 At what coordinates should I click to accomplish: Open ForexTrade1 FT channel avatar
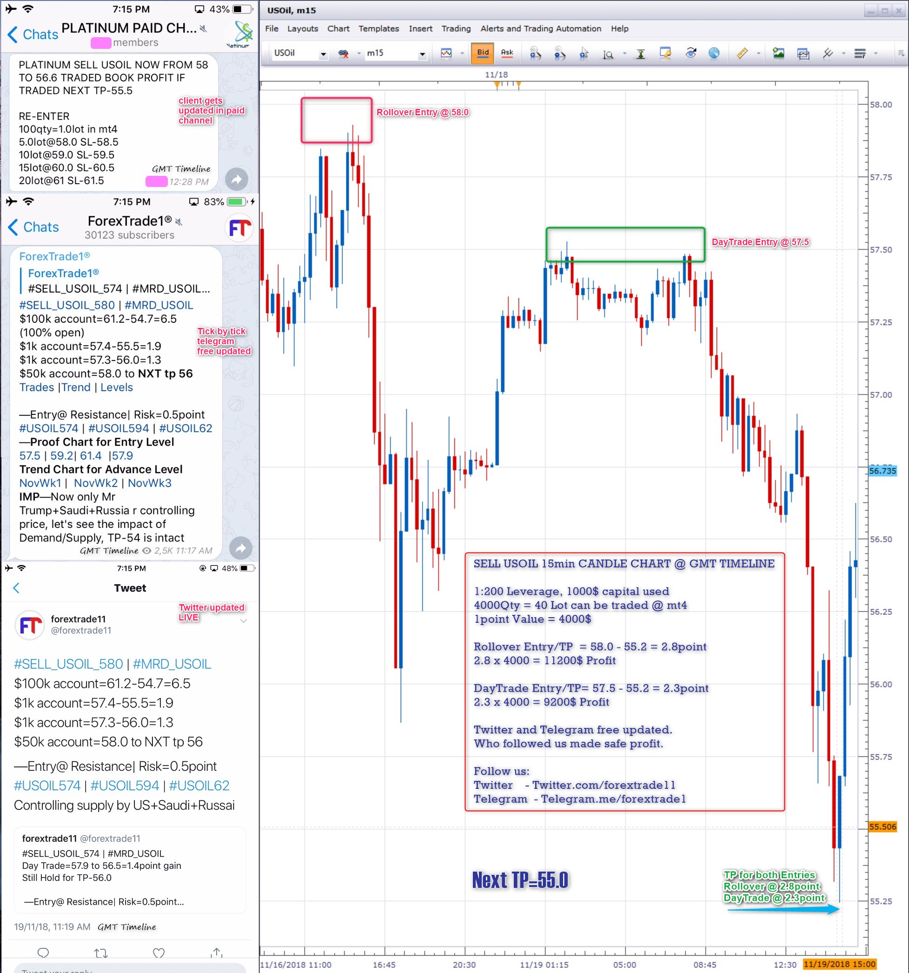(239, 227)
